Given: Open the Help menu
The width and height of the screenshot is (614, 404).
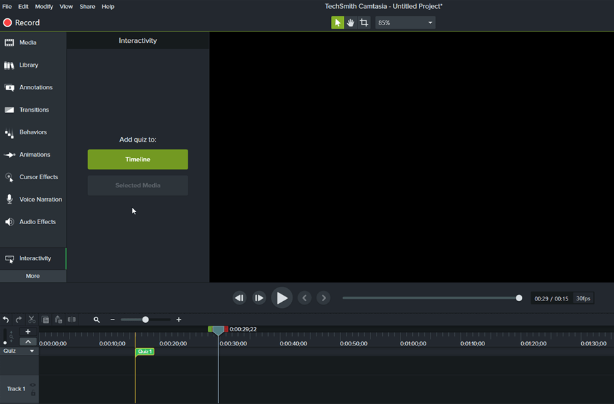Looking at the screenshot, I should [108, 6].
